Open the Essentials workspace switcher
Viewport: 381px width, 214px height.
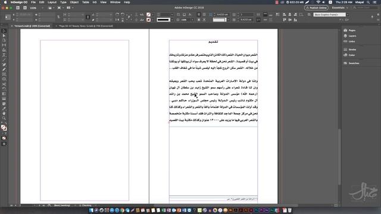(x=340, y=8)
